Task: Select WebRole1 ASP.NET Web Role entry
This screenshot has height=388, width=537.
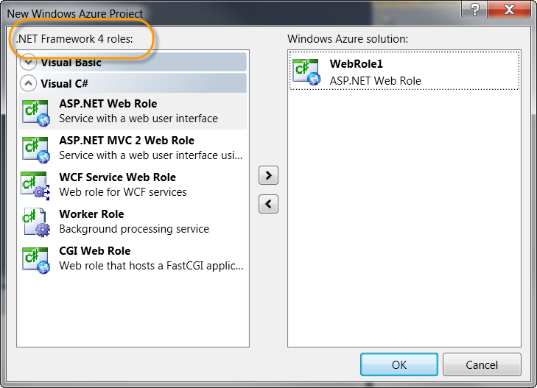Action: pos(404,71)
